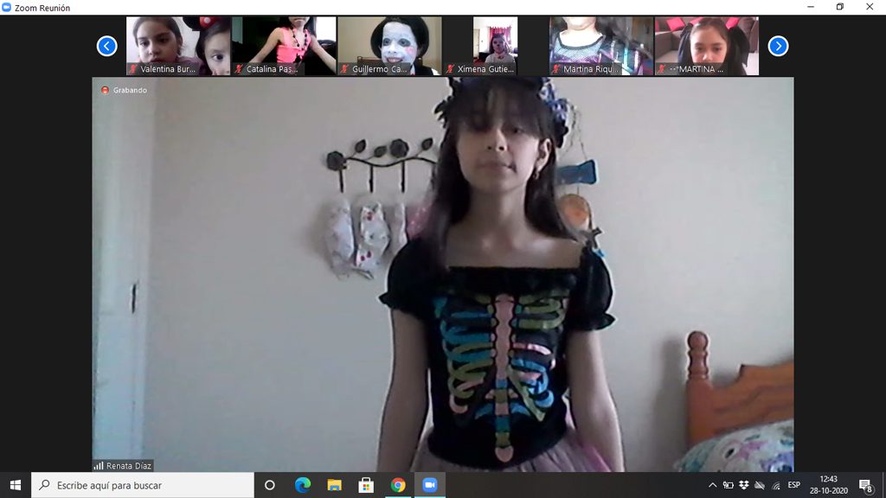Viewport: 886px width, 498px height.
Task: Launch Microsoft Edge from taskbar
Action: (302, 485)
